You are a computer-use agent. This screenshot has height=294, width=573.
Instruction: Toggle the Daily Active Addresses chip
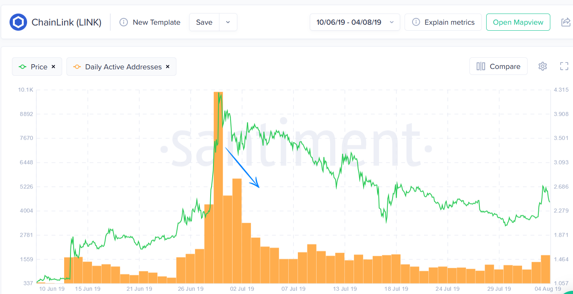118,67
